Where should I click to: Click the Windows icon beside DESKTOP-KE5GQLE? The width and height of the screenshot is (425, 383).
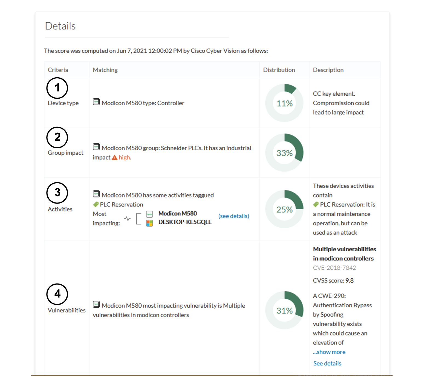(149, 223)
